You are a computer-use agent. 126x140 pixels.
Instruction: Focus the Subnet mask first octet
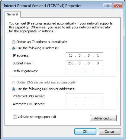pos(71,63)
